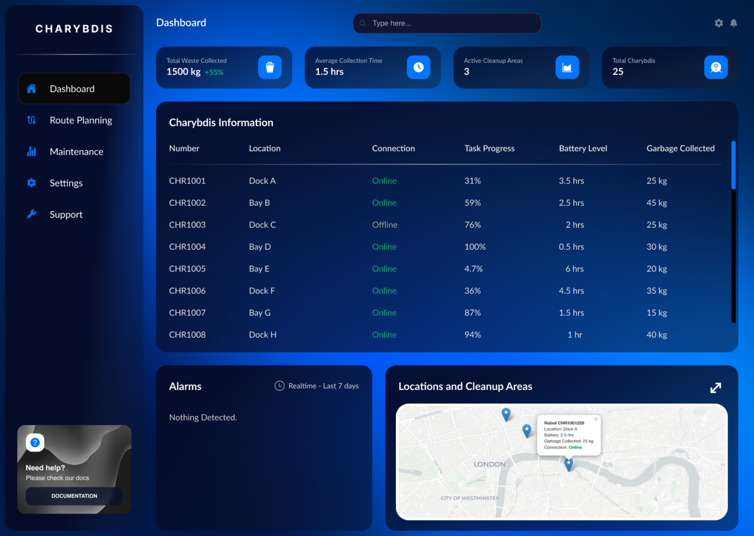Click the Connection column header
The image size is (754, 536).
(x=393, y=148)
